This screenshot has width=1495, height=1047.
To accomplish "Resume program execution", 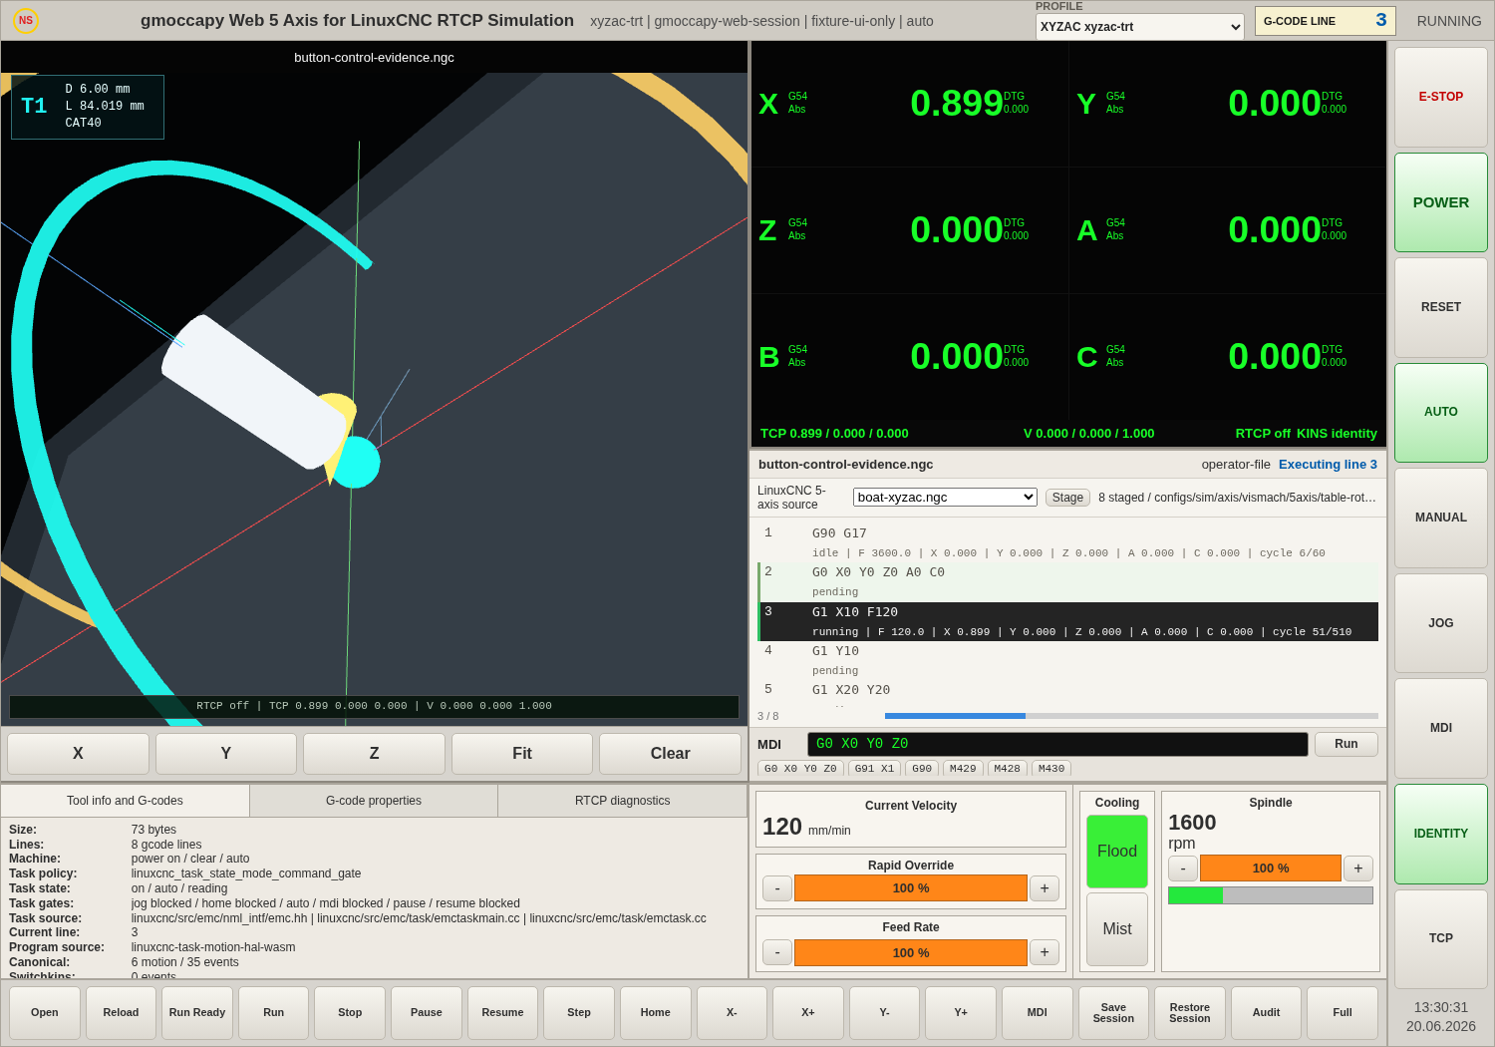I will click(502, 1013).
